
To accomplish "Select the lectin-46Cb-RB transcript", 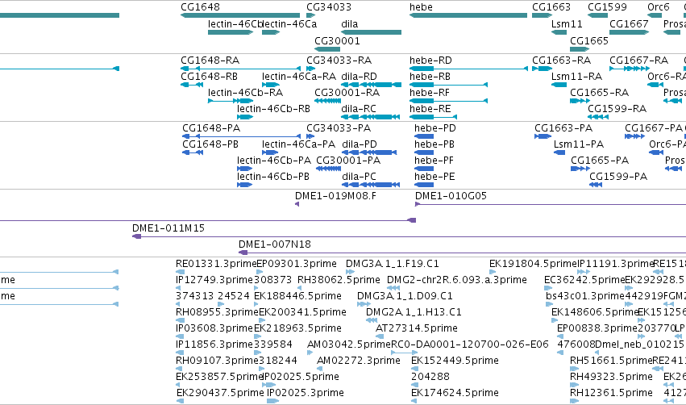I will (245, 117).
